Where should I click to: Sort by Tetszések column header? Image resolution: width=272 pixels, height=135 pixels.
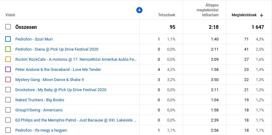click(166, 15)
